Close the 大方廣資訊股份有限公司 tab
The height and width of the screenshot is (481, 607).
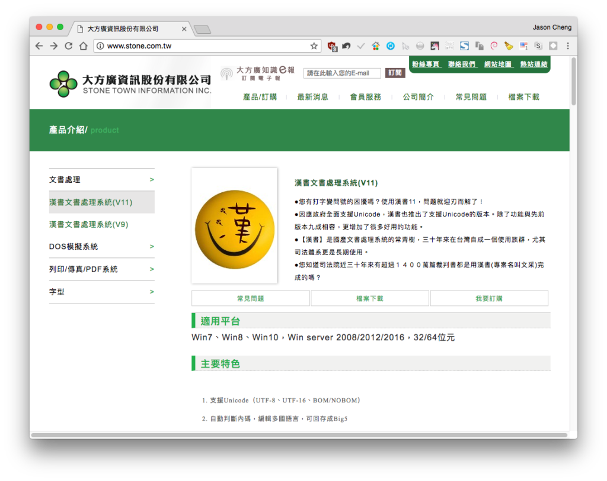184,29
